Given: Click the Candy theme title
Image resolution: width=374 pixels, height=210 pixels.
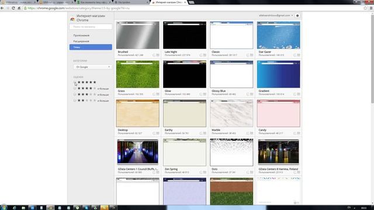Looking at the screenshot, I should (x=262, y=130).
